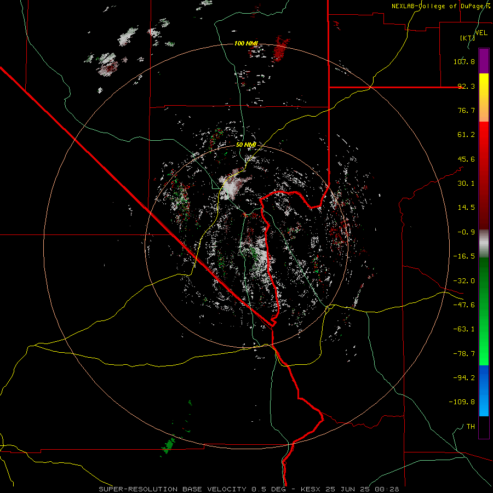
Task: Click the TH label on the legend
Action: (471, 427)
